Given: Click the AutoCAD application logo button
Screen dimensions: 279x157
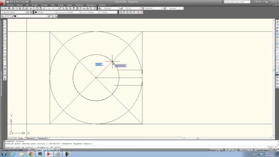Looking at the screenshot, I should pos(2,3).
